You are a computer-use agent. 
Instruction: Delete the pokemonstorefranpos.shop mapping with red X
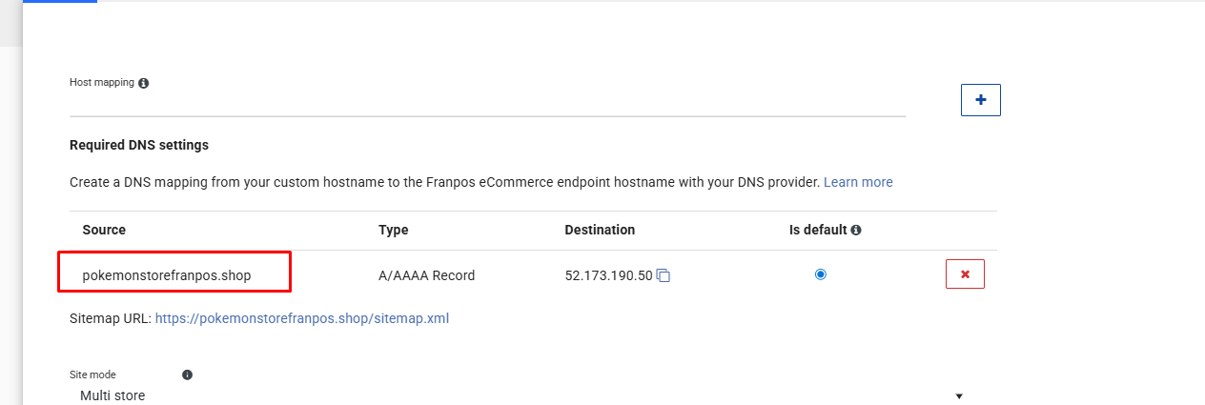pyautogui.click(x=965, y=274)
